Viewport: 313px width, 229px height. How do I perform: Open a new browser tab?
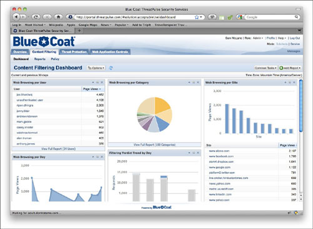[x=80, y=31]
